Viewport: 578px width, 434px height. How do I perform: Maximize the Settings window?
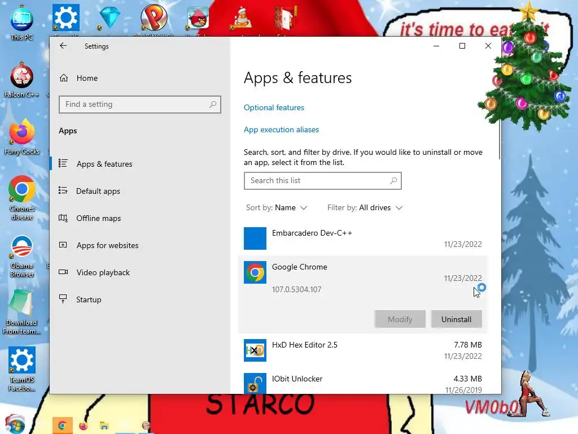tap(462, 46)
